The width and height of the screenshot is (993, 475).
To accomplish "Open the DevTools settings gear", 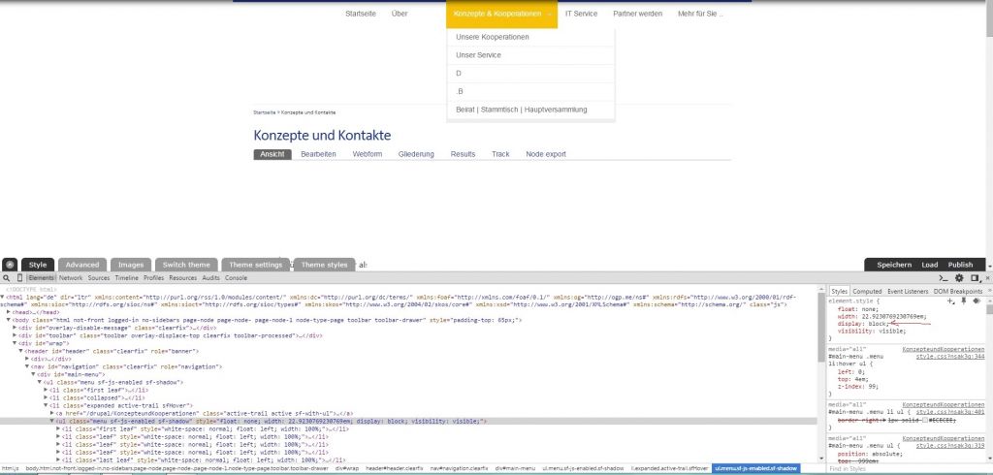I will pyautogui.click(x=959, y=277).
